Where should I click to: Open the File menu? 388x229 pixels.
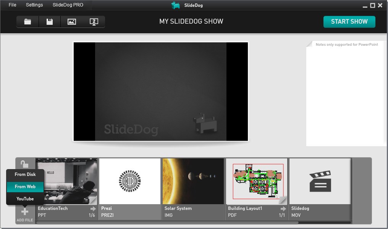[x=12, y=5]
